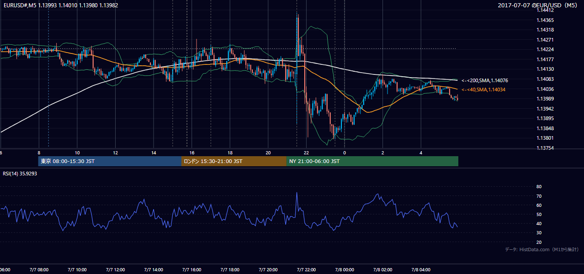Click the RSI scale label 70

pyautogui.click(x=539, y=196)
